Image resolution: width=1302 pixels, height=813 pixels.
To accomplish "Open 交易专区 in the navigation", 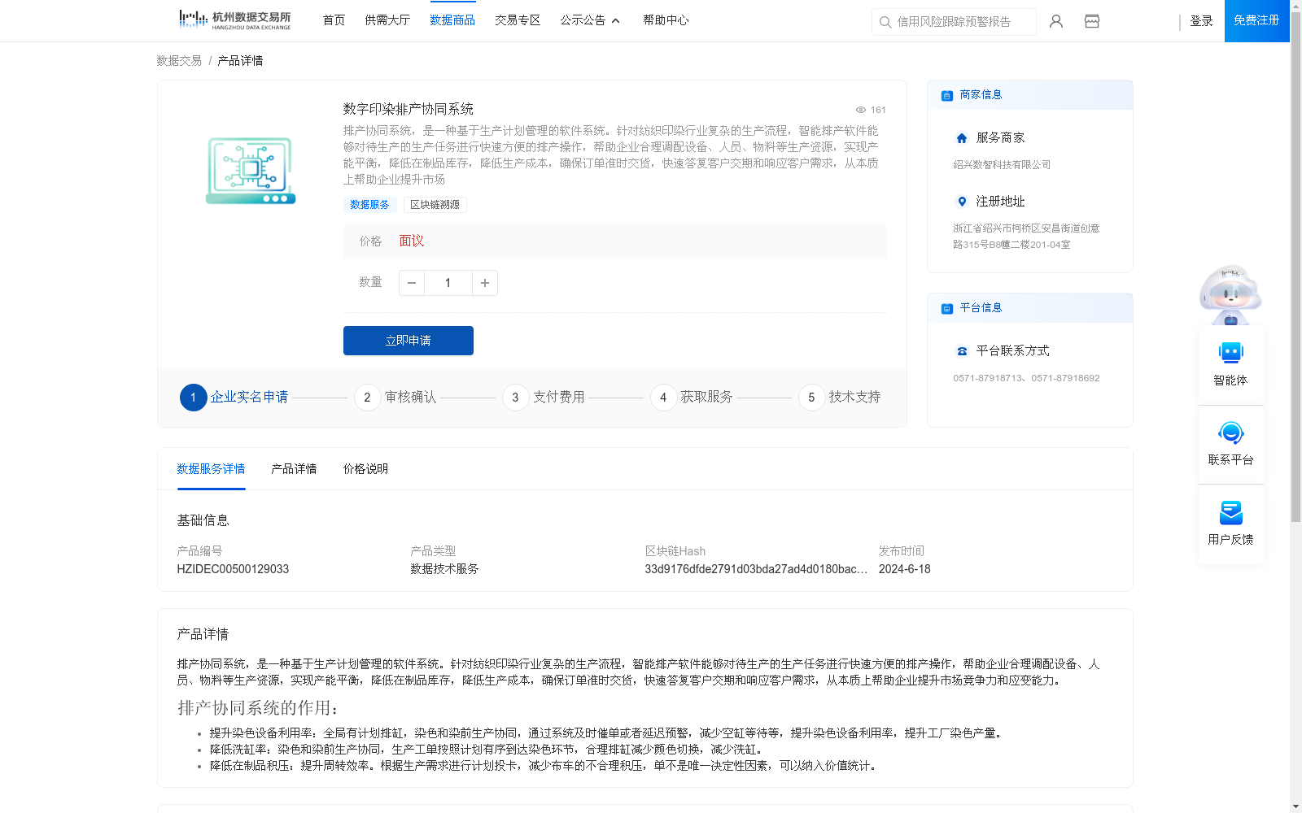I will (x=518, y=20).
